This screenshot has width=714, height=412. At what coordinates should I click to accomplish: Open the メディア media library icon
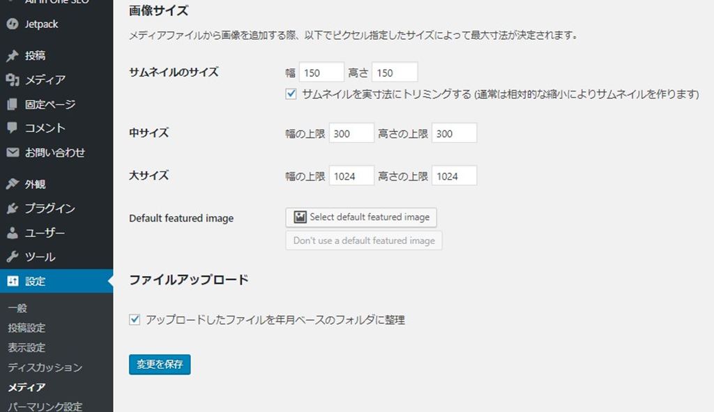12,80
